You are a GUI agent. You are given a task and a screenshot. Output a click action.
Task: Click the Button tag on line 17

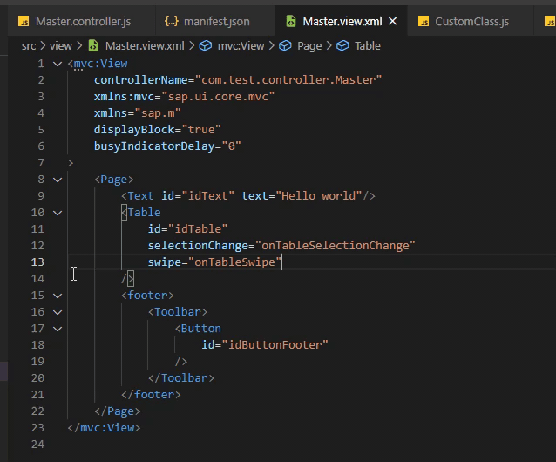(198, 329)
